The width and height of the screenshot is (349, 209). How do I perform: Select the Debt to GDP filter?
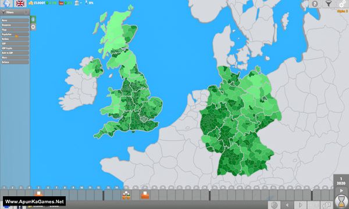click(x=15, y=53)
